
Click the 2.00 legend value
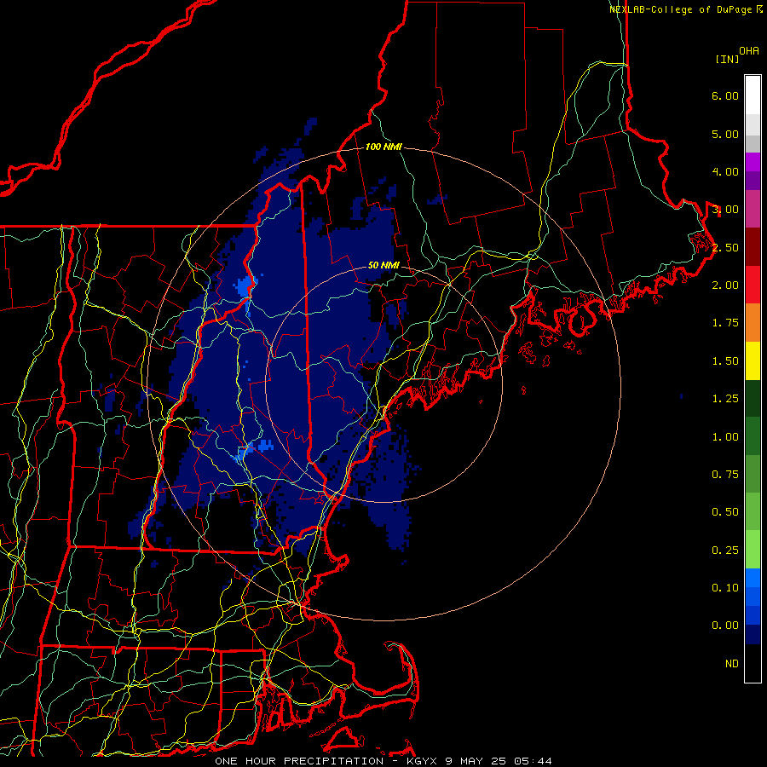point(725,285)
